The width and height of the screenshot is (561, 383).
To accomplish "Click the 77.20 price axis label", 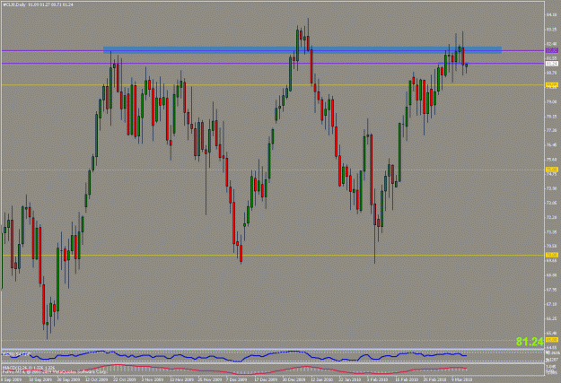I will pyautogui.click(x=551, y=131).
